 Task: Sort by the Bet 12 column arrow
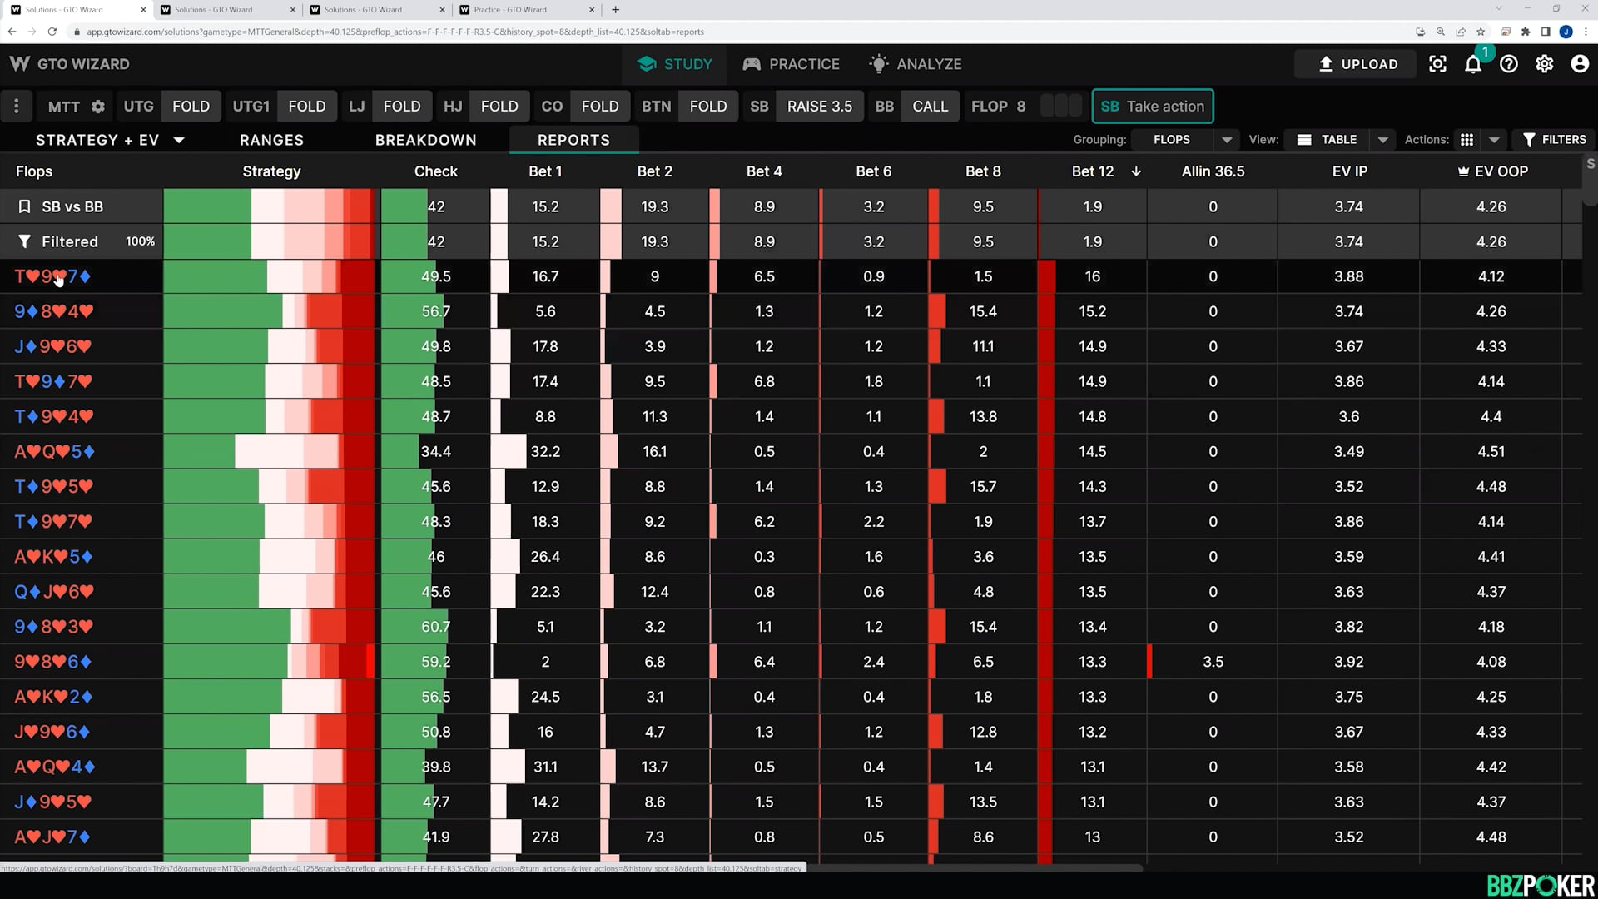pos(1136,171)
